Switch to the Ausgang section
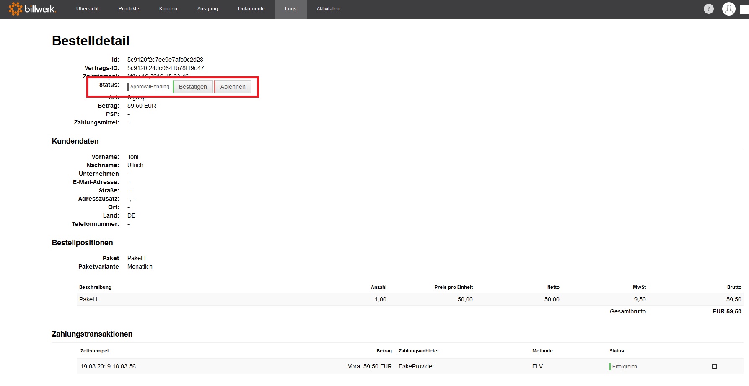 [x=207, y=9]
